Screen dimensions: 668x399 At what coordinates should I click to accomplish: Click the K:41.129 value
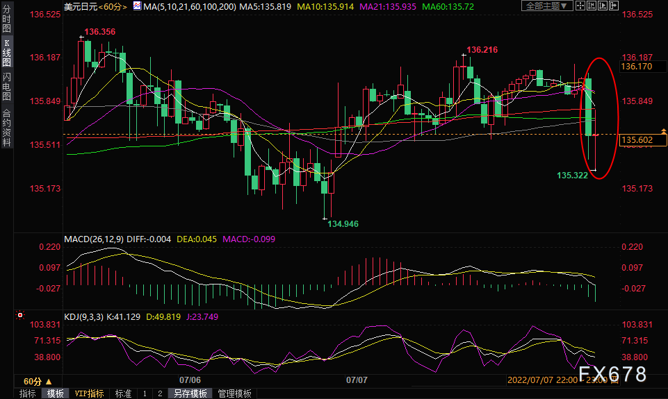click(123, 317)
